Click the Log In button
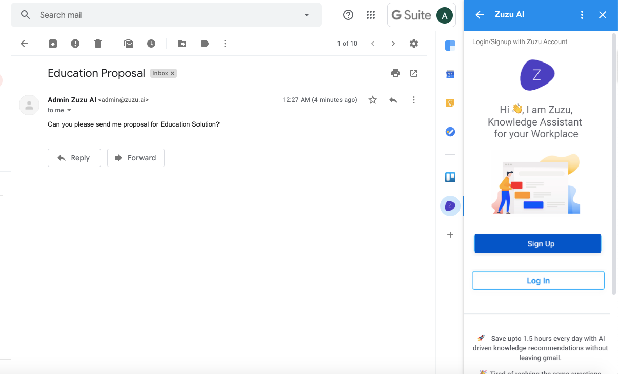 pyautogui.click(x=539, y=281)
